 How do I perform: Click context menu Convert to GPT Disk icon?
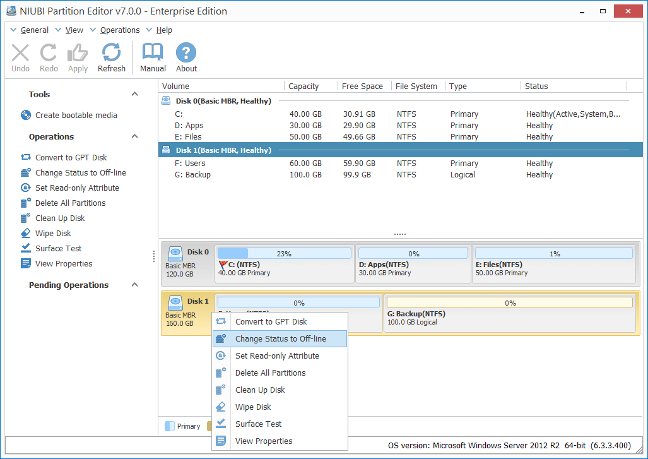[x=221, y=321]
